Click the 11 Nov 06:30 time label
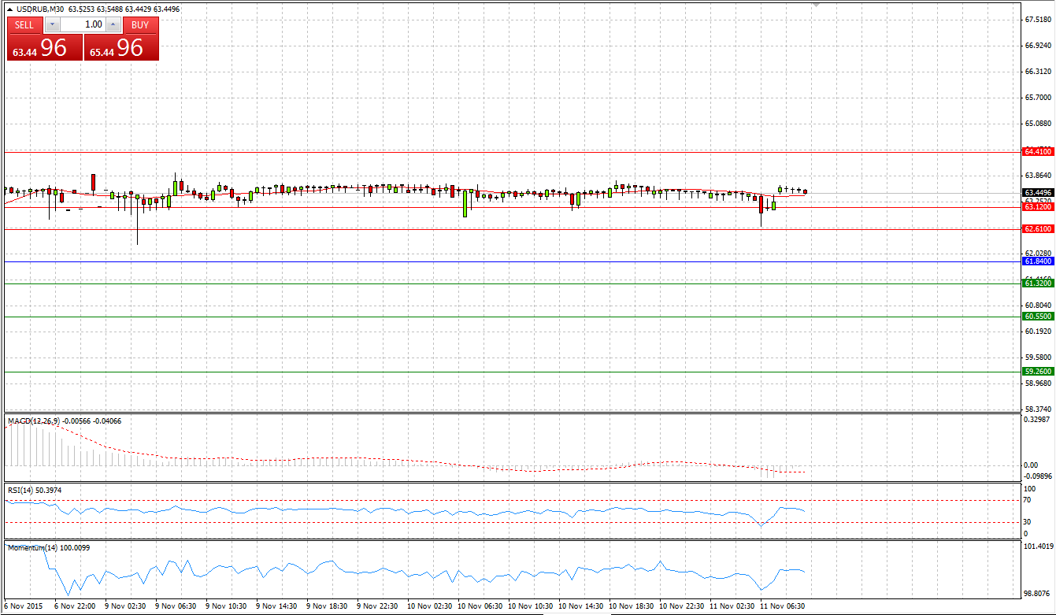Viewport: 1056px width, 615px height. pos(782,606)
